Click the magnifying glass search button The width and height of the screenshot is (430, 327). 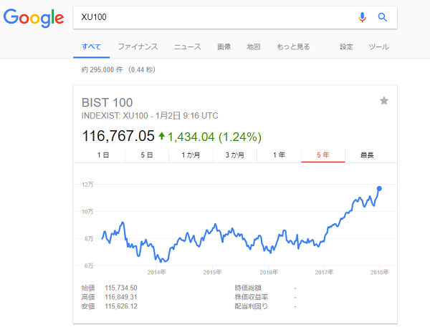383,17
